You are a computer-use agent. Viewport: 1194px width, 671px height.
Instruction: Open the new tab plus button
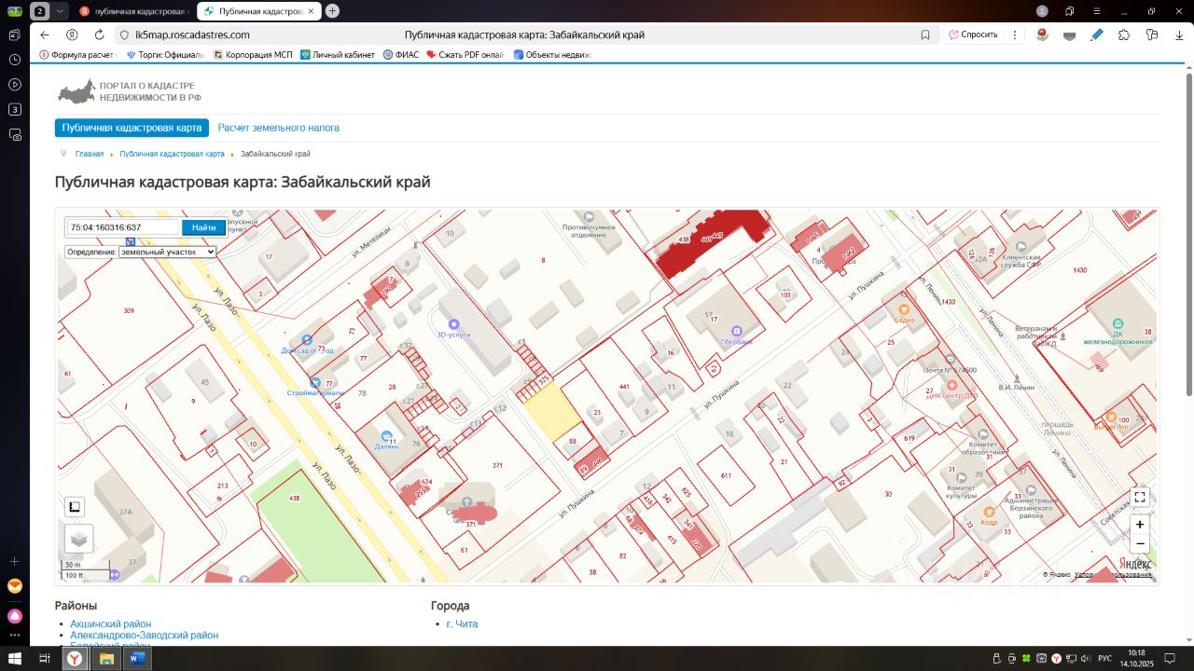pyautogui.click(x=332, y=11)
